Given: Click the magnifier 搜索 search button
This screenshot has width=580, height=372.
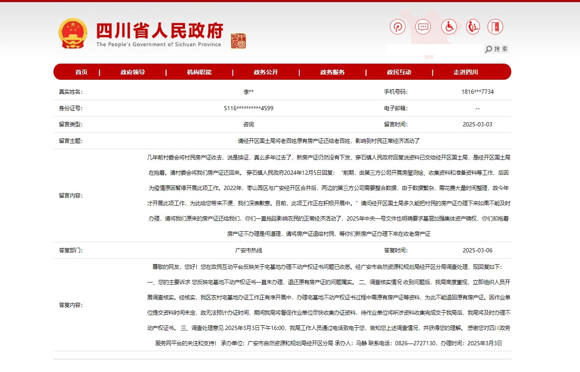Looking at the screenshot, I should point(496,49).
